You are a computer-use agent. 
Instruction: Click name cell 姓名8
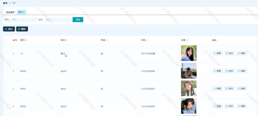64,71
